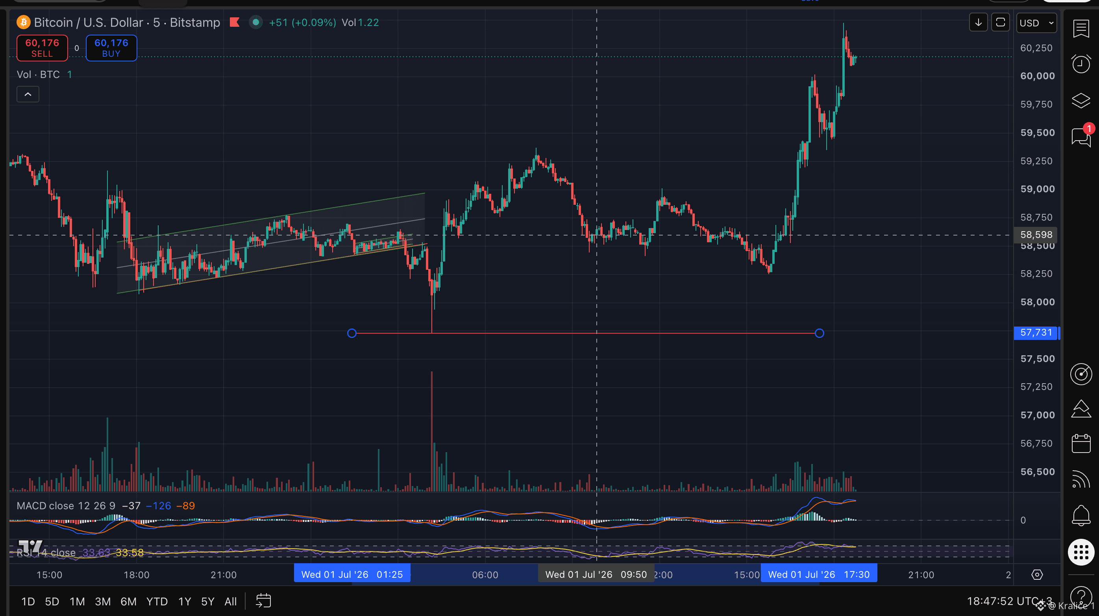
Task: Open the USD currency dropdown
Action: pos(1037,22)
